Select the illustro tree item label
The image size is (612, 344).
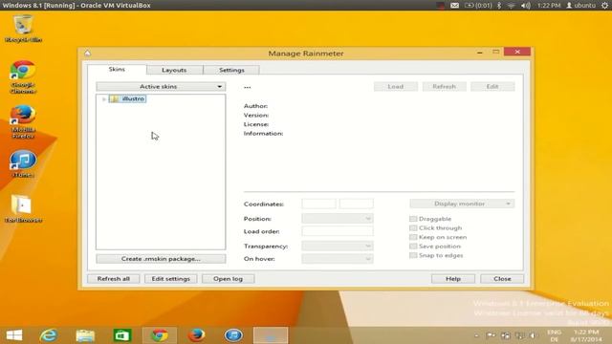tap(133, 98)
